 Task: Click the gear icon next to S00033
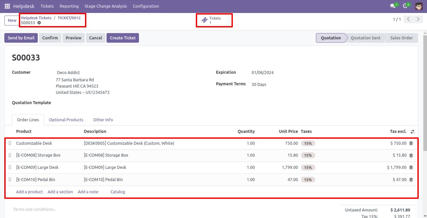pyautogui.click(x=39, y=23)
